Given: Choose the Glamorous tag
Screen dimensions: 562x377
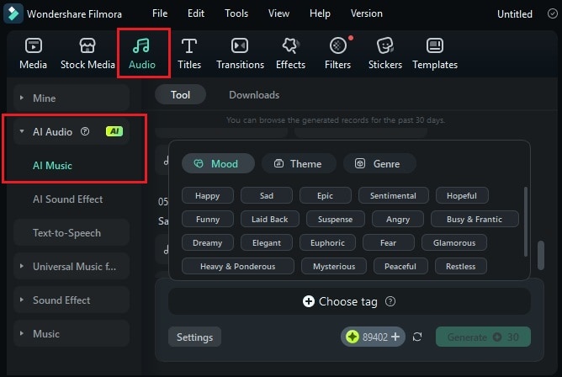Looking at the screenshot, I should pos(454,242).
